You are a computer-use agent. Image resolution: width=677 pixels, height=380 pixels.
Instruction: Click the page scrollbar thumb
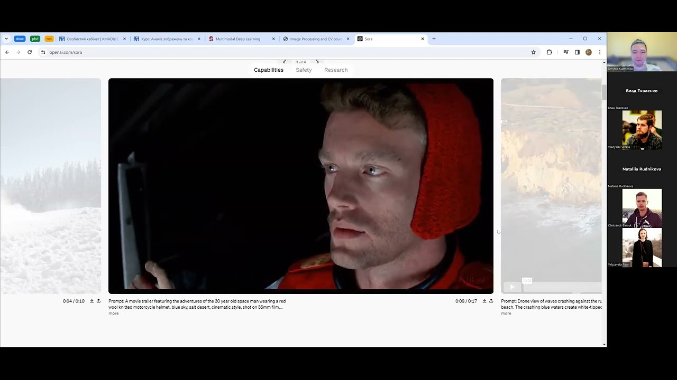click(605, 92)
